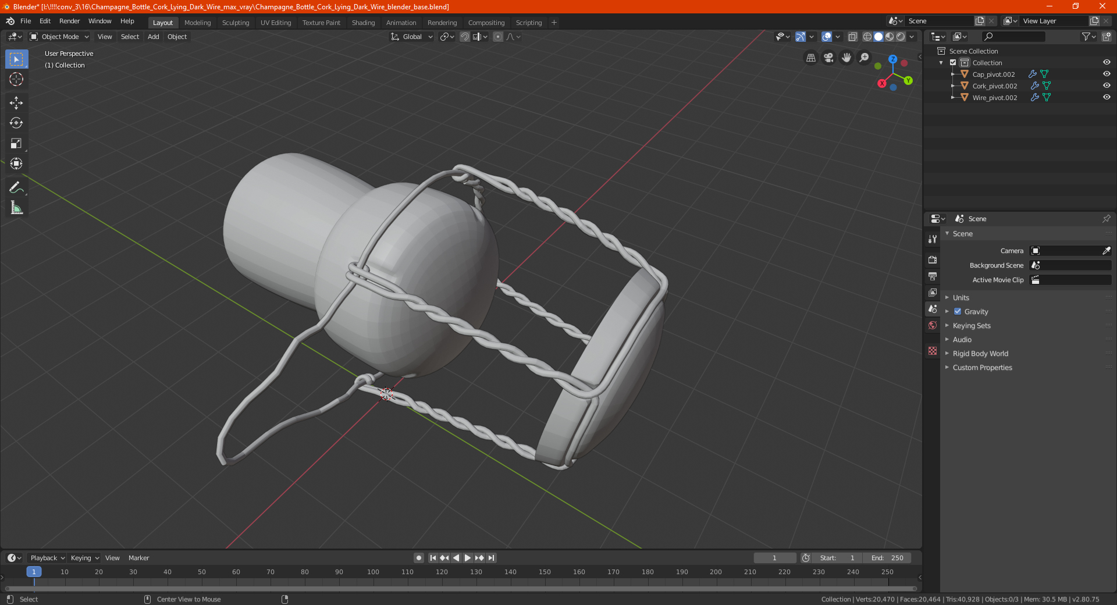Open Active Tool and Workspace settings tab
This screenshot has width=1117, height=605.
pos(933,239)
